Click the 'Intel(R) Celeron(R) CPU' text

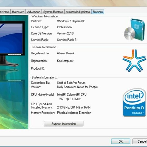pyautogui.click(x=72, y=95)
